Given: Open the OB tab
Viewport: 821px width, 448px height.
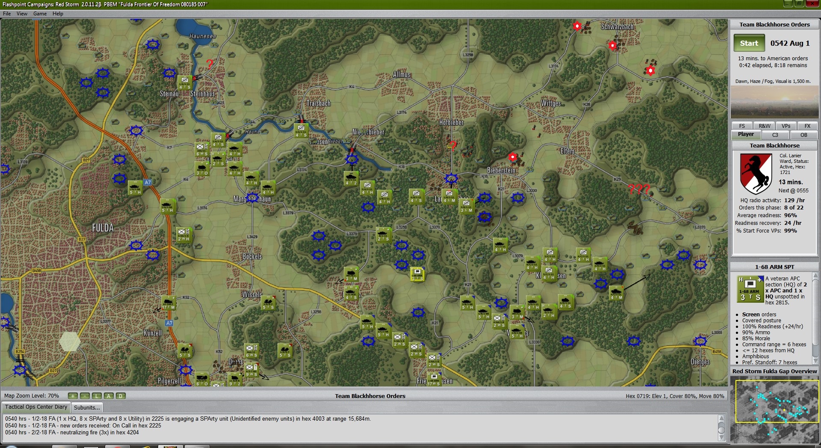Looking at the screenshot, I should [x=803, y=135].
